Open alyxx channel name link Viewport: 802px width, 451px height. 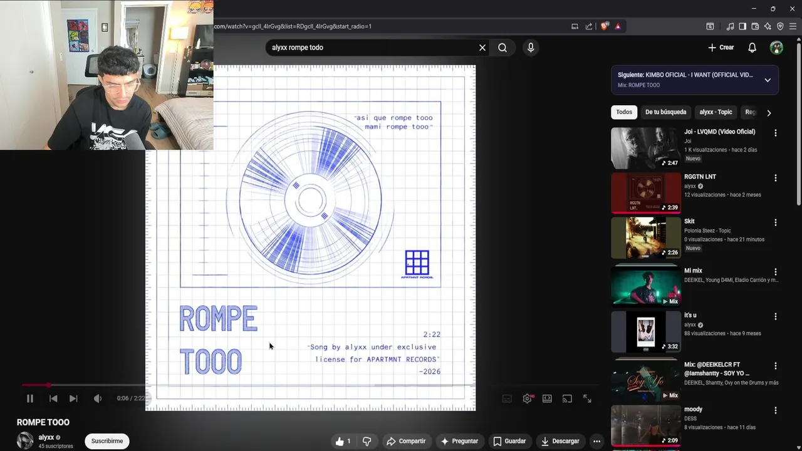(x=46, y=437)
